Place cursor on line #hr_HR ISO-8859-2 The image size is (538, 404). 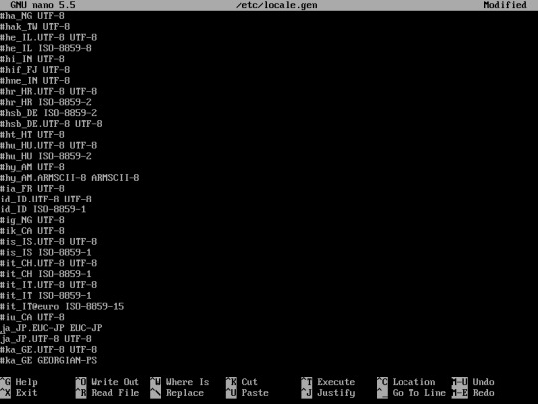(46, 102)
